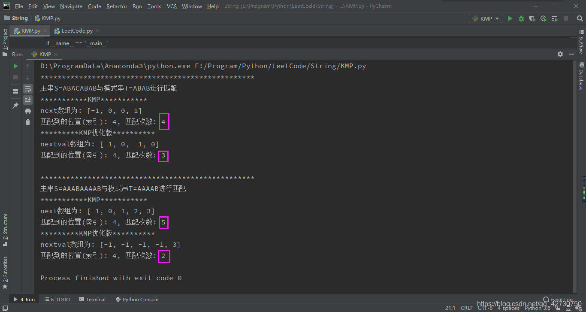586x312 pixels.
Task: Rerun KMP from Run panel sidebar
Action: pos(15,66)
